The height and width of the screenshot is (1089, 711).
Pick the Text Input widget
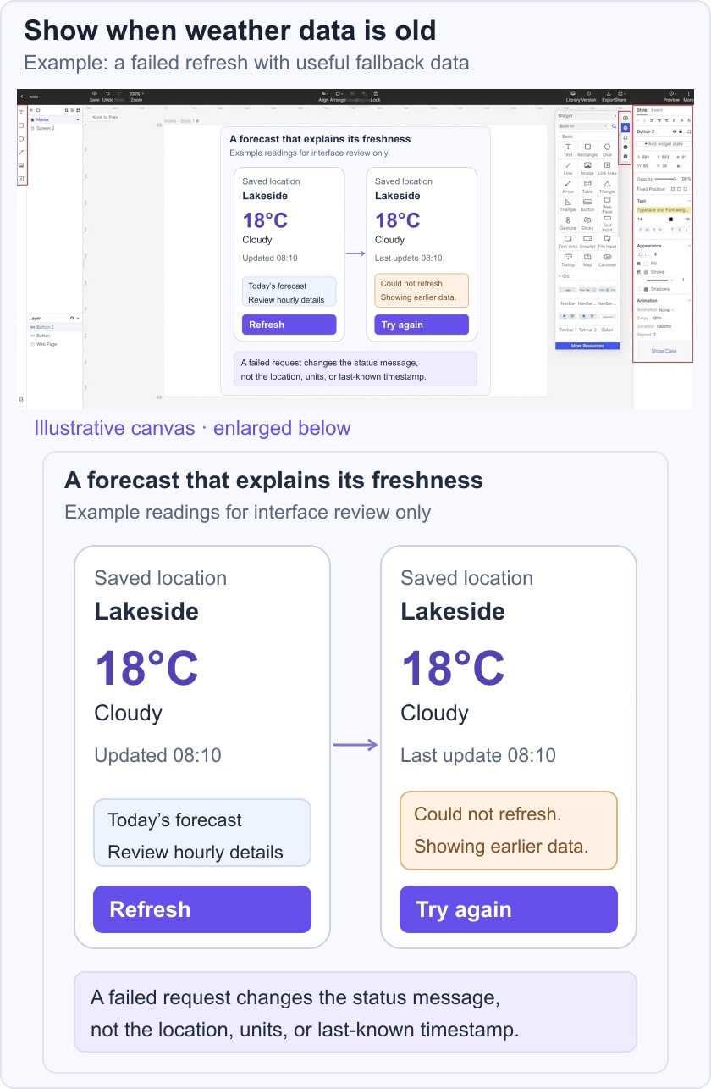pos(607,223)
